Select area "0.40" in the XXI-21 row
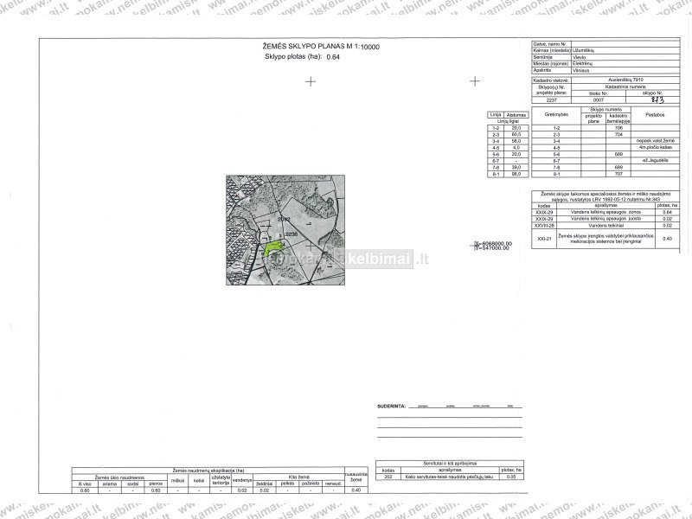 667,239
